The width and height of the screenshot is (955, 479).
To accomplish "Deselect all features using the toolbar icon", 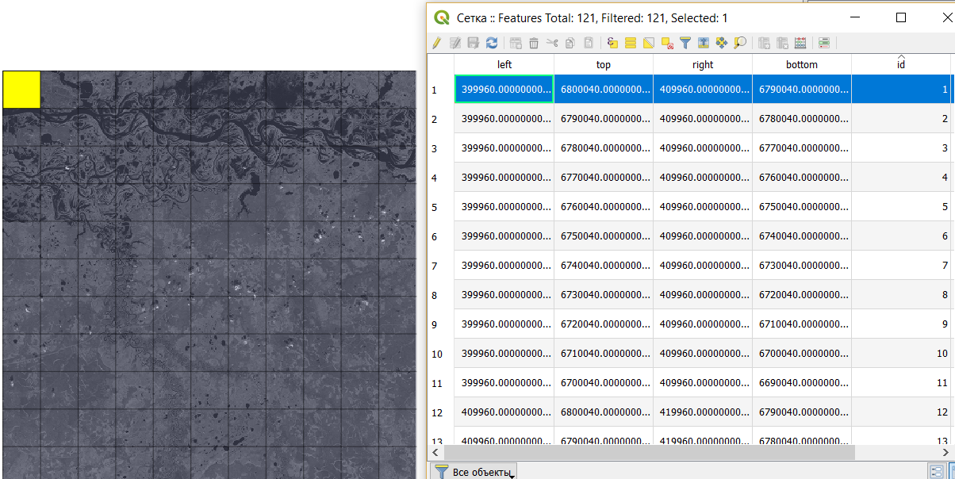I will (x=667, y=43).
